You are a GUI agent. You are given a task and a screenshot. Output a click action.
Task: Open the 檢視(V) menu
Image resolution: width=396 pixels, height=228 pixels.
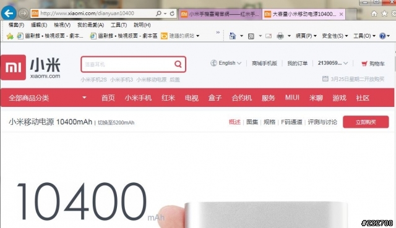62,25
